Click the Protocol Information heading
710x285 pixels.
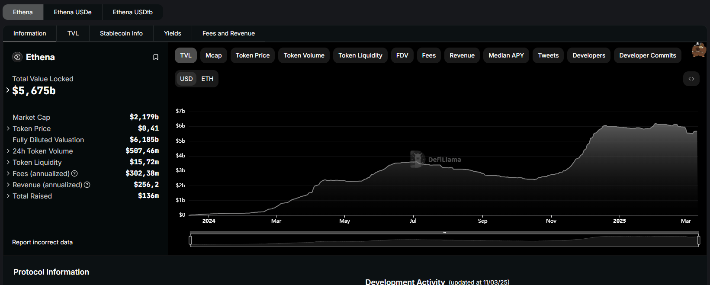click(51, 272)
